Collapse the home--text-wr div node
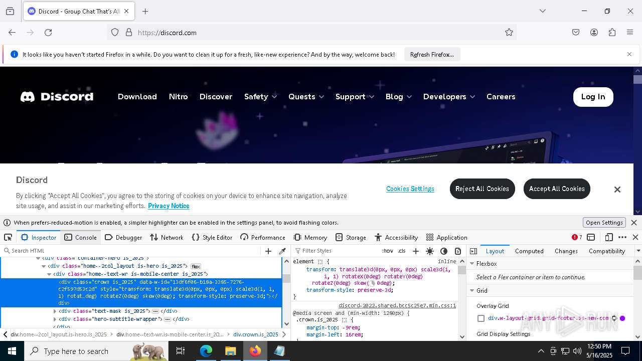Screen dimensions: 642x361 click(x=49, y=274)
